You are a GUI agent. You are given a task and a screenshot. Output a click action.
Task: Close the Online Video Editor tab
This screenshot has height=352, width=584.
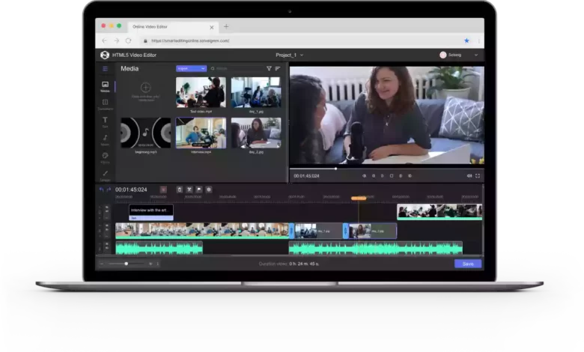click(x=212, y=27)
